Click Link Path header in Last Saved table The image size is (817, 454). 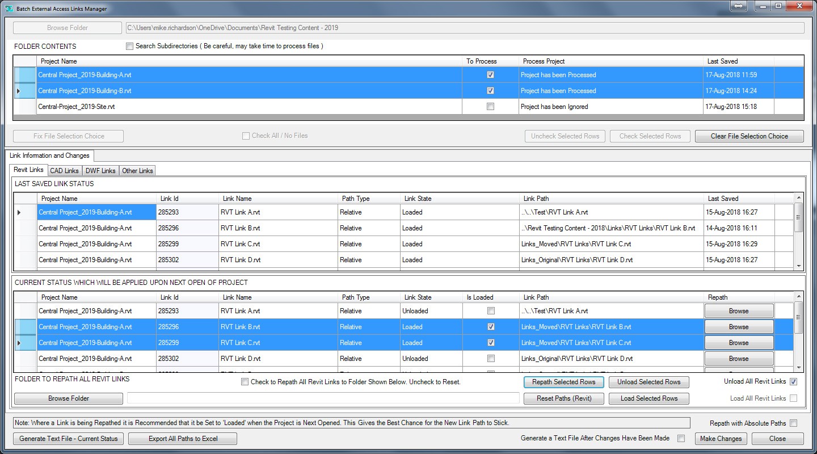[611, 199]
